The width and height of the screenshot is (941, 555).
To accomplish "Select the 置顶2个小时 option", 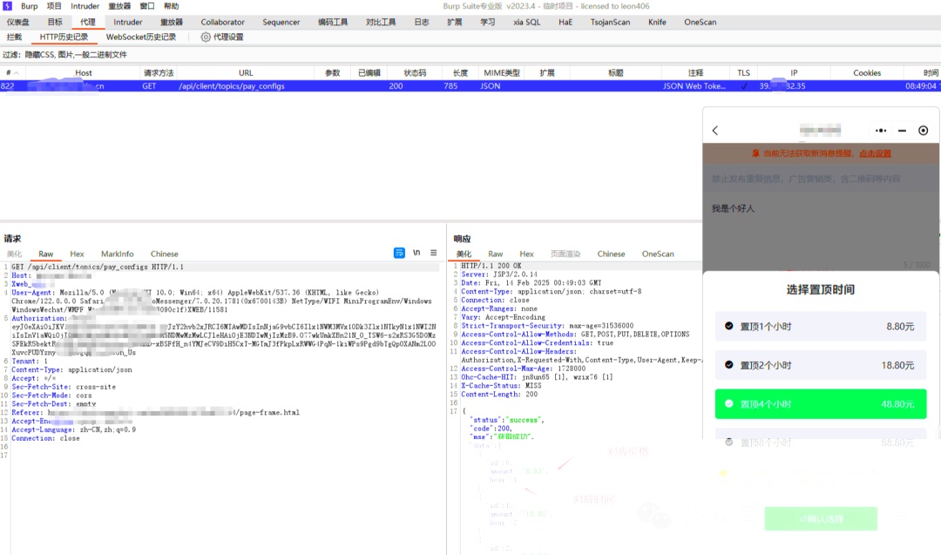I will (x=821, y=365).
